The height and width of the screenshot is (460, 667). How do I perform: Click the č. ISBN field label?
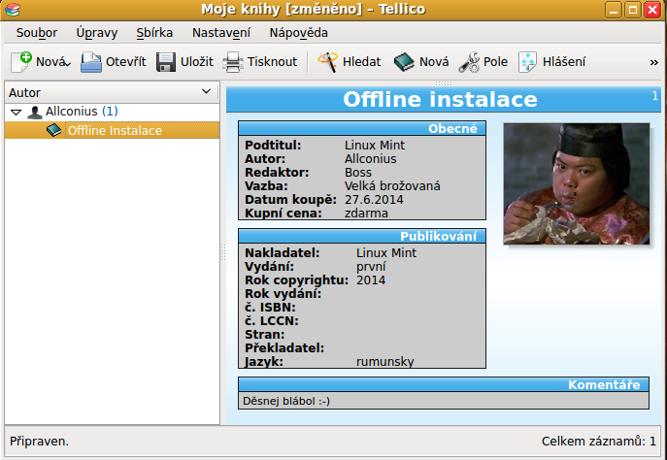270,308
